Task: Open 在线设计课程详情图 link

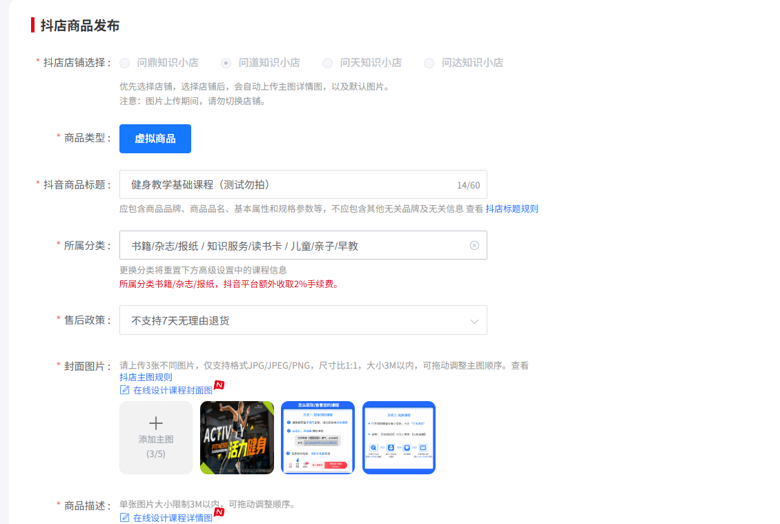Action: (173, 518)
